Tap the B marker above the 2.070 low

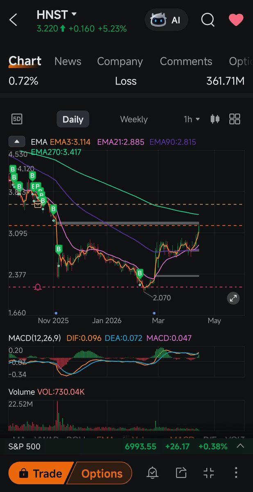[x=140, y=273]
